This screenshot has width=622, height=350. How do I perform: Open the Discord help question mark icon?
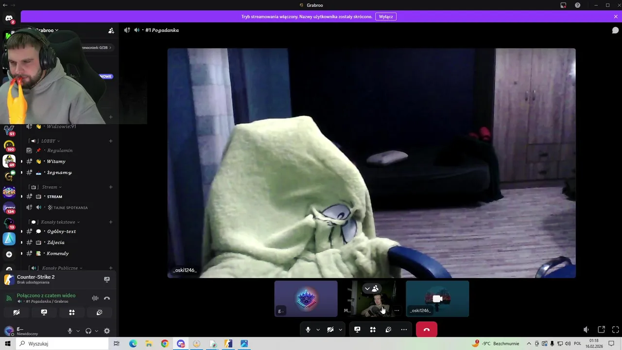577,5
